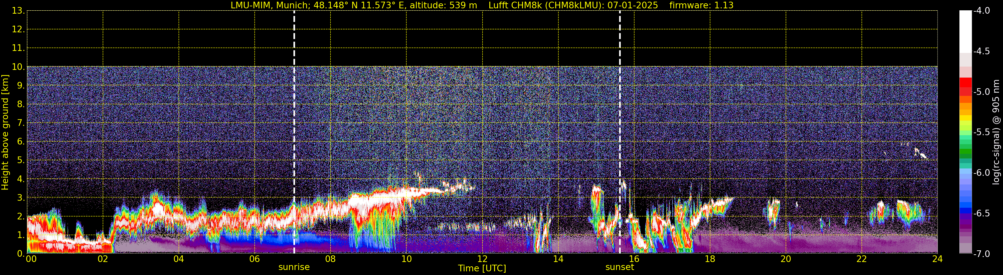Click the time axis tick label 14
This screenshot has width=1003, height=275.
(558, 259)
